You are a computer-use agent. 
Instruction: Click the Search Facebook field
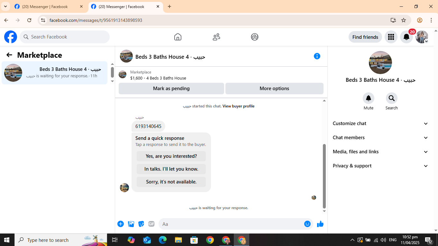(x=65, y=37)
